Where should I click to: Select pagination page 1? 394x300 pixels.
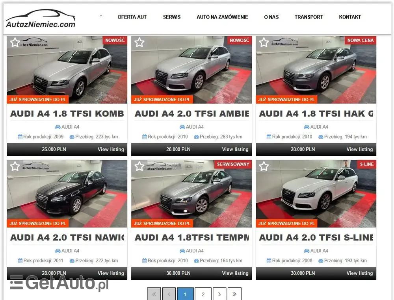pyautogui.click(x=185, y=294)
